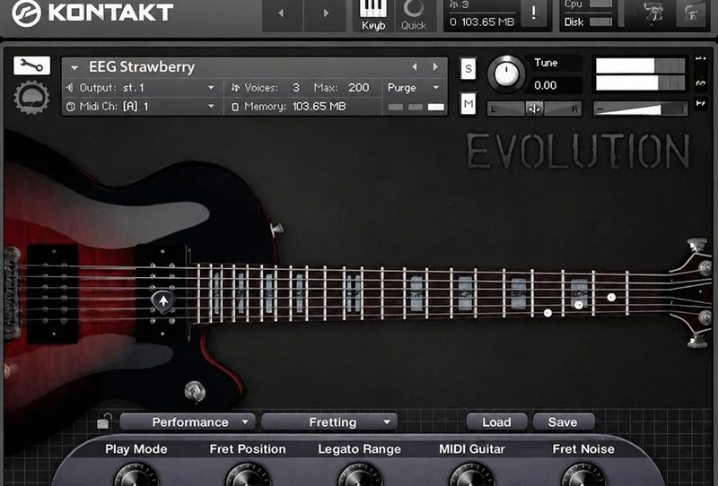
Task: Go to previous item with top left arrow
Action: (282, 14)
